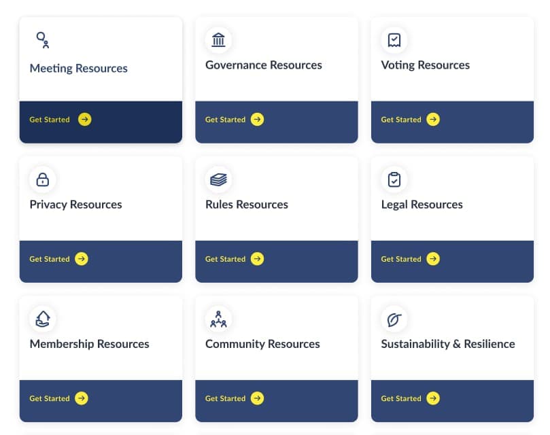The height and width of the screenshot is (435, 550).
Task: Click the Meeting Resources person icon
Action: pos(43,40)
